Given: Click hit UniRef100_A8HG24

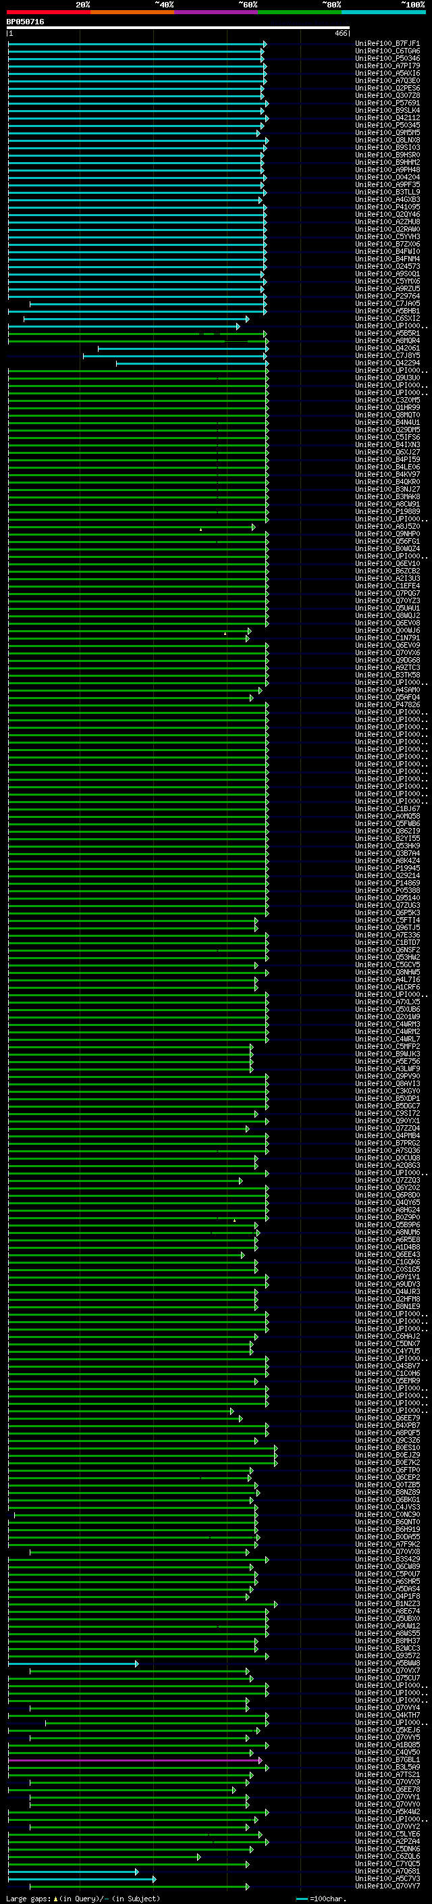Looking at the screenshot, I should 387,1210.
